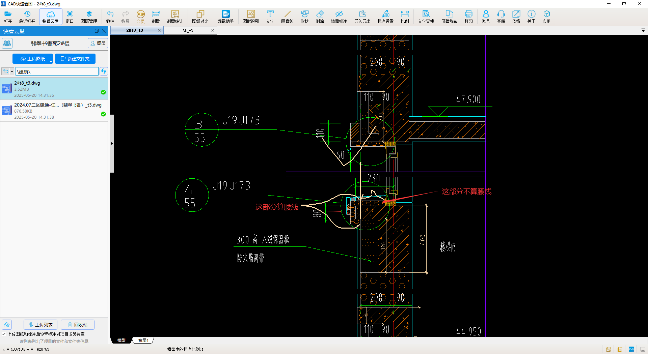Switch to the 布局1 layout tab
The height and width of the screenshot is (354, 648).
tap(143, 341)
